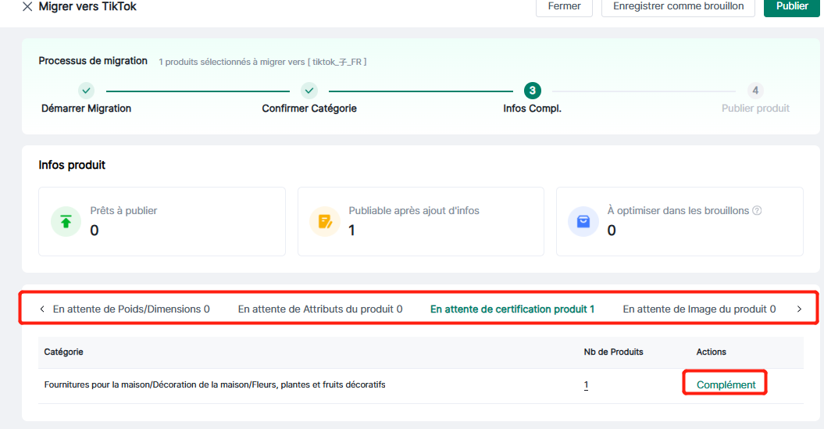The width and height of the screenshot is (824, 429).
Task: Click the green upload icon for Prêts à publier
Action: point(66,222)
